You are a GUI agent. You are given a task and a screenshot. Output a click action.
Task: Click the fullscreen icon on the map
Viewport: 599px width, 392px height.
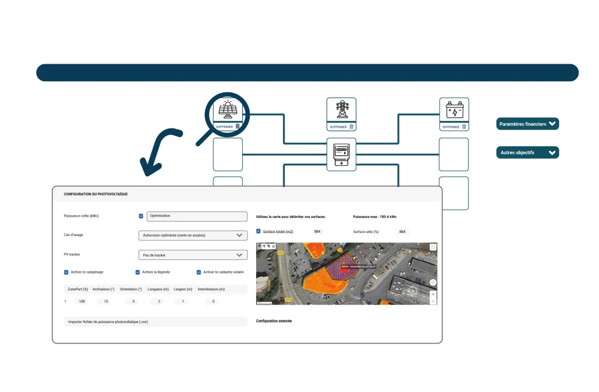pyautogui.click(x=432, y=246)
